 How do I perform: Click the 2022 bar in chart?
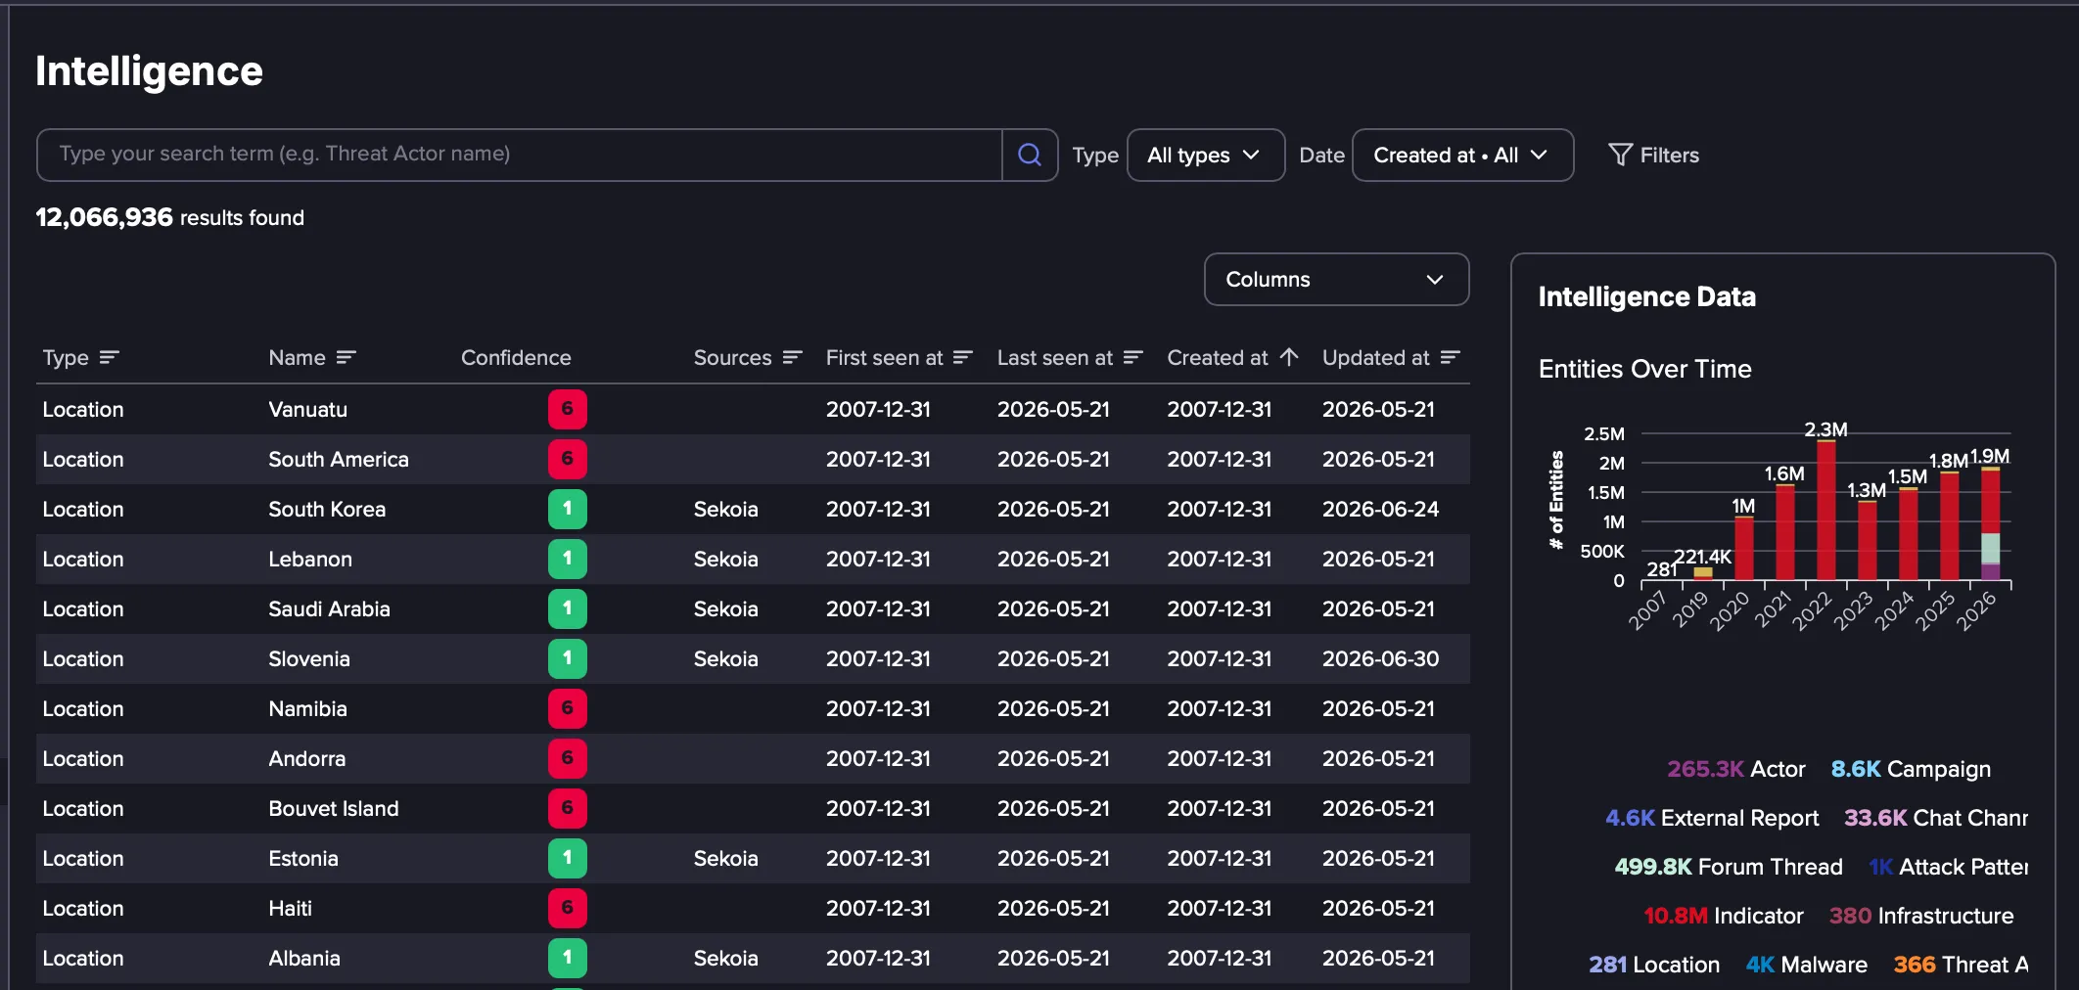(1825, 510)
